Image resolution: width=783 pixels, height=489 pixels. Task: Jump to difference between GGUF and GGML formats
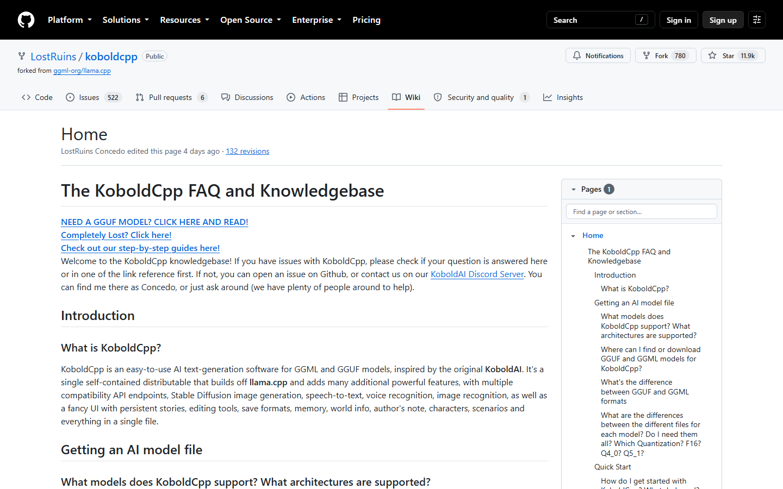point(645,392)
